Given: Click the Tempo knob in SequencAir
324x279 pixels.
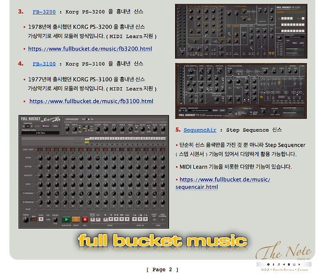Looking at the screenshot, I should tap(26, 220).
